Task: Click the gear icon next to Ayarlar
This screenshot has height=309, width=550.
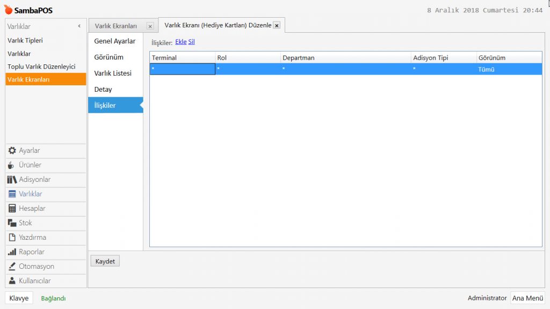Action: pos(12,151)
